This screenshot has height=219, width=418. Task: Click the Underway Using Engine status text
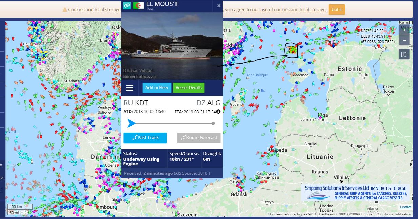[x=141, y=161]
